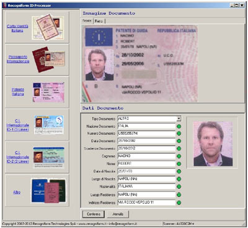
Task: Select the Altro document type link
Action: coord(17,192)
